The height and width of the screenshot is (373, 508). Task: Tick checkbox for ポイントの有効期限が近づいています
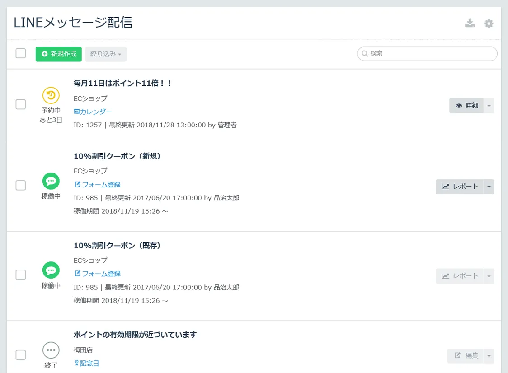[21, 355]
